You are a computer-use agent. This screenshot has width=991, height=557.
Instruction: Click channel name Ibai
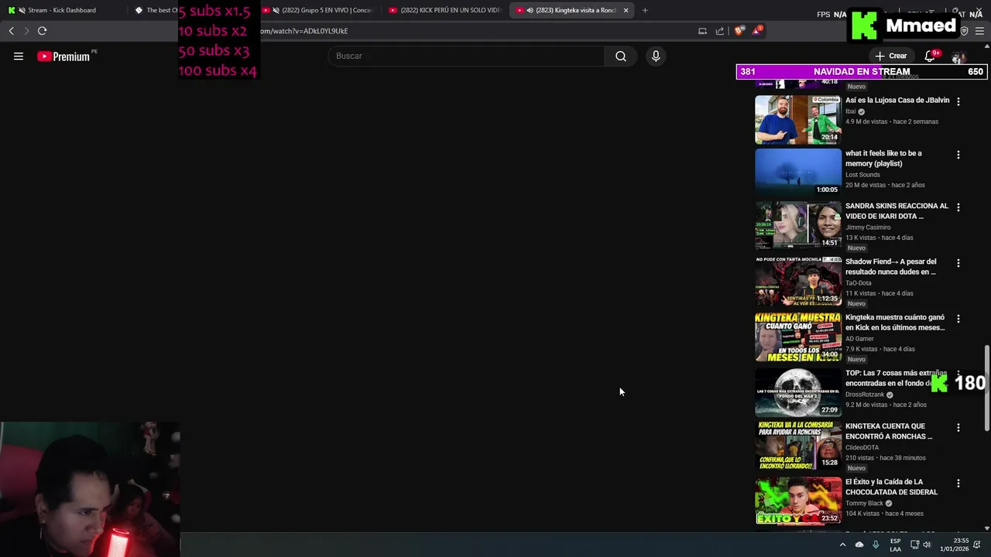[850, 111]
